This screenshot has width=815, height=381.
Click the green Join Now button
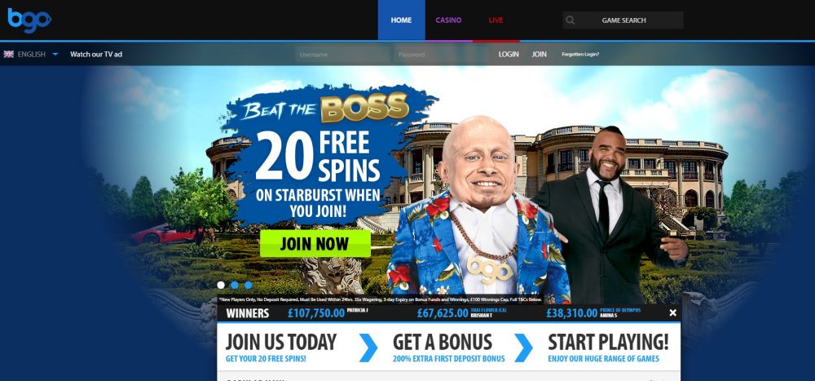(315, 244)
